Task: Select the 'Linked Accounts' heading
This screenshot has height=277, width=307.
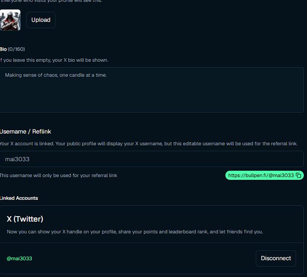Action: [x=19, y=198]
